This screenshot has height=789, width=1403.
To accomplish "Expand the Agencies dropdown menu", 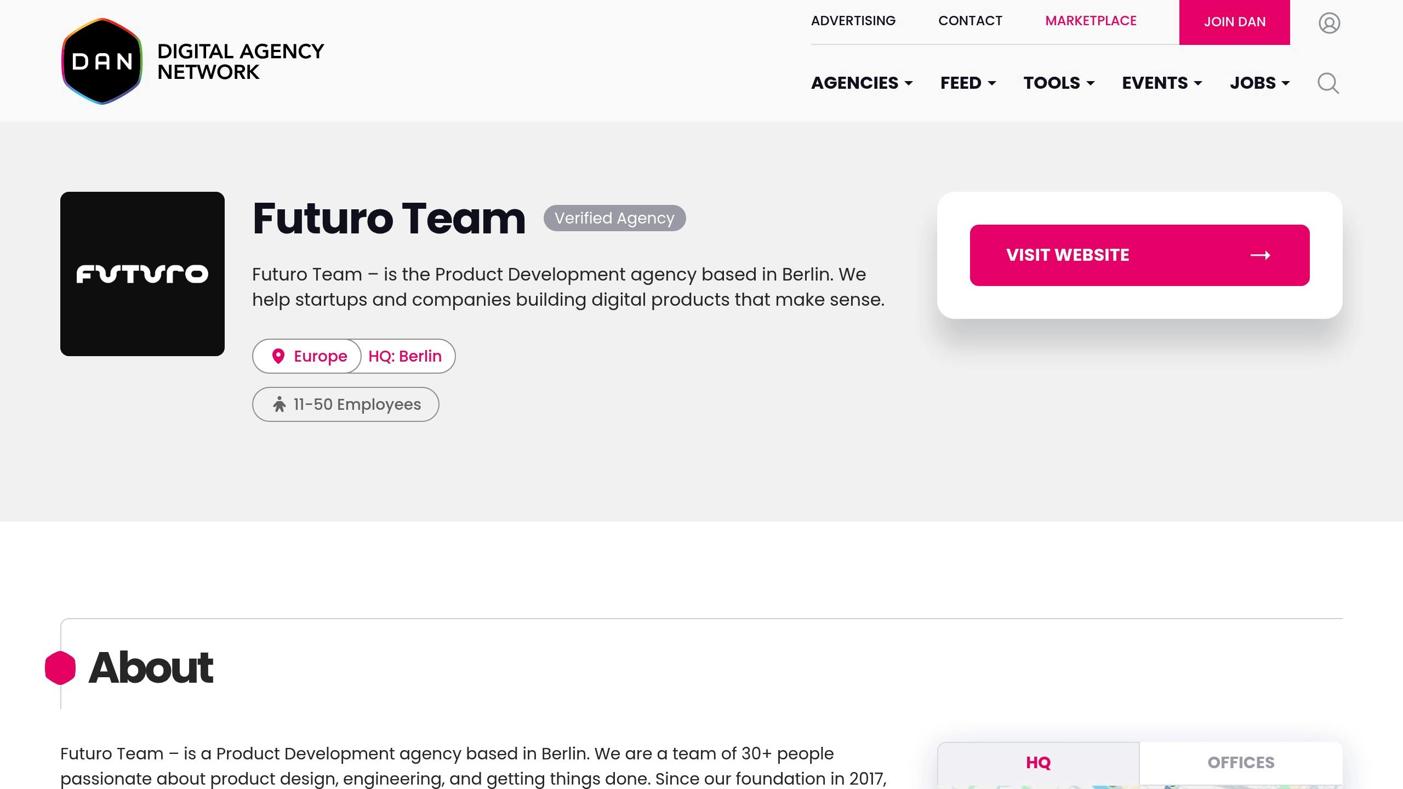I will (x=862, y=83).
